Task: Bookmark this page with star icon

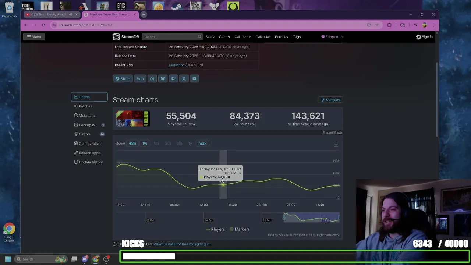Action: click(x=377, y=25)
